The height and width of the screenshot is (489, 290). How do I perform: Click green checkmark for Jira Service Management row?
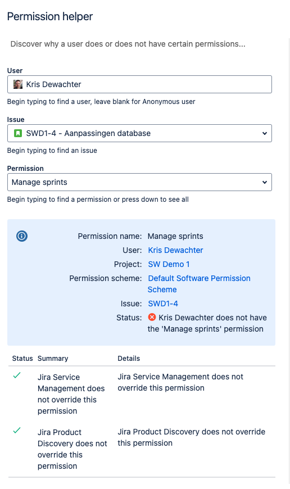click(x=17, y=375)
